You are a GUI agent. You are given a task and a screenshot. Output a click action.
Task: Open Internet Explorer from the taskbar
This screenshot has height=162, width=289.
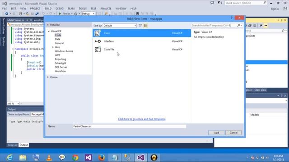click(9, 157)
